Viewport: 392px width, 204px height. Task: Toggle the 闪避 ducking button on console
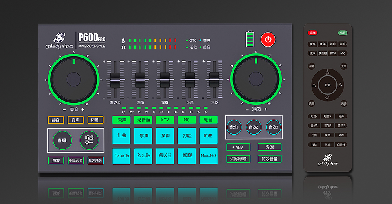96,120
